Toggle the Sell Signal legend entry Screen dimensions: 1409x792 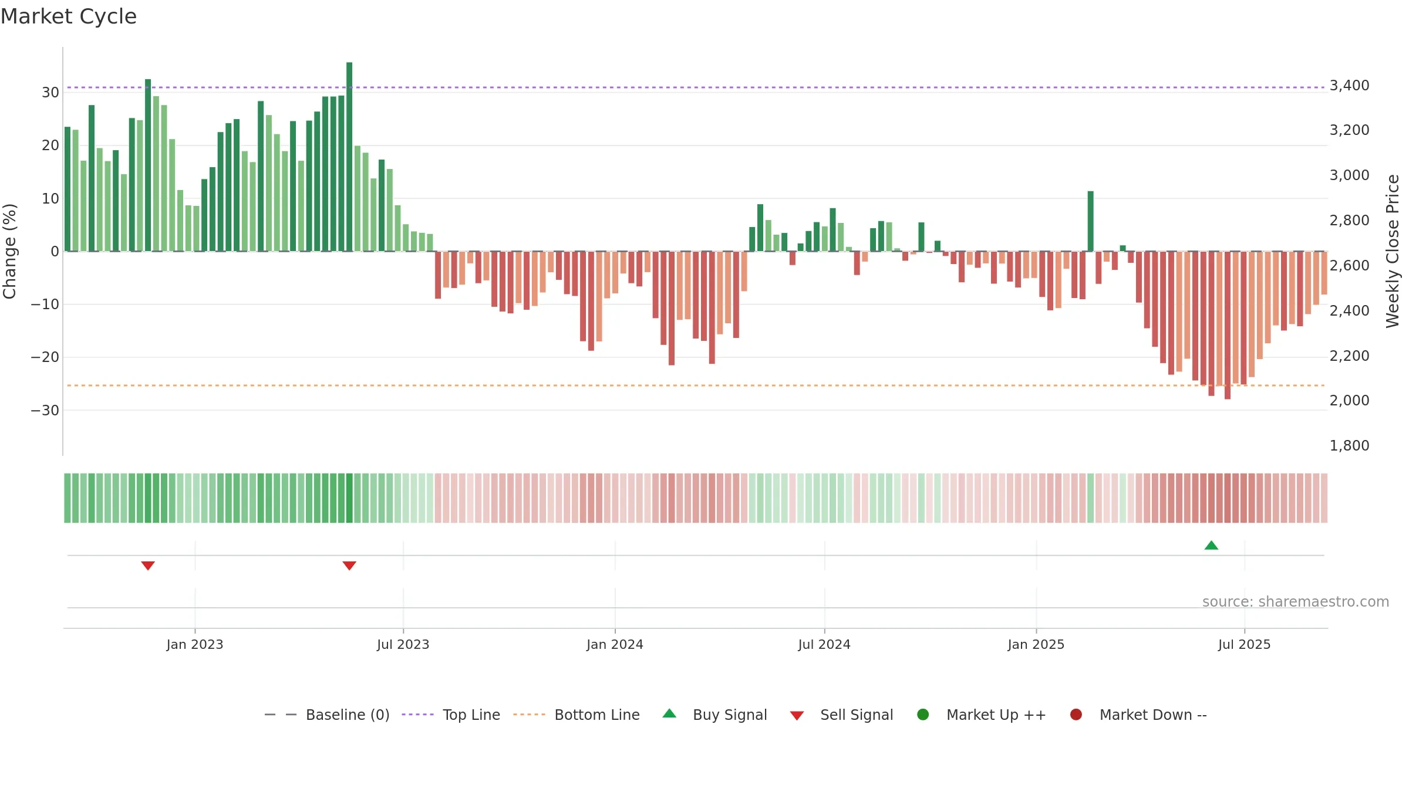click(841, 715)
